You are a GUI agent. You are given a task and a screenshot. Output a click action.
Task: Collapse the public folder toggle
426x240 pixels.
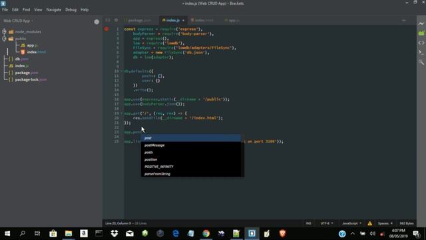(x=4, y=39)
